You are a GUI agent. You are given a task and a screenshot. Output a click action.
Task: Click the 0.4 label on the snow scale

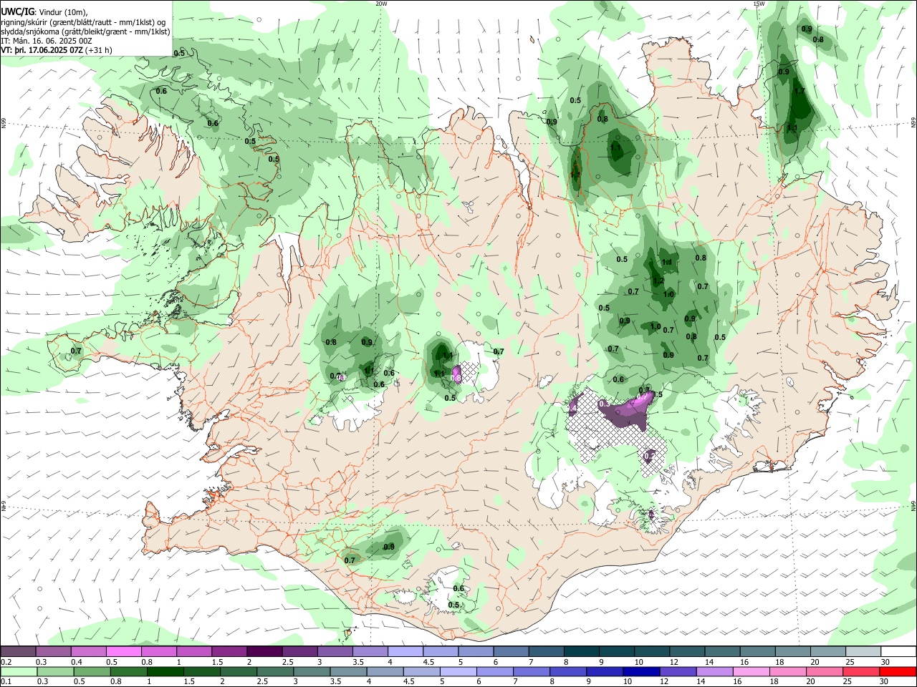pyautogui.click(x=77, y=663)
